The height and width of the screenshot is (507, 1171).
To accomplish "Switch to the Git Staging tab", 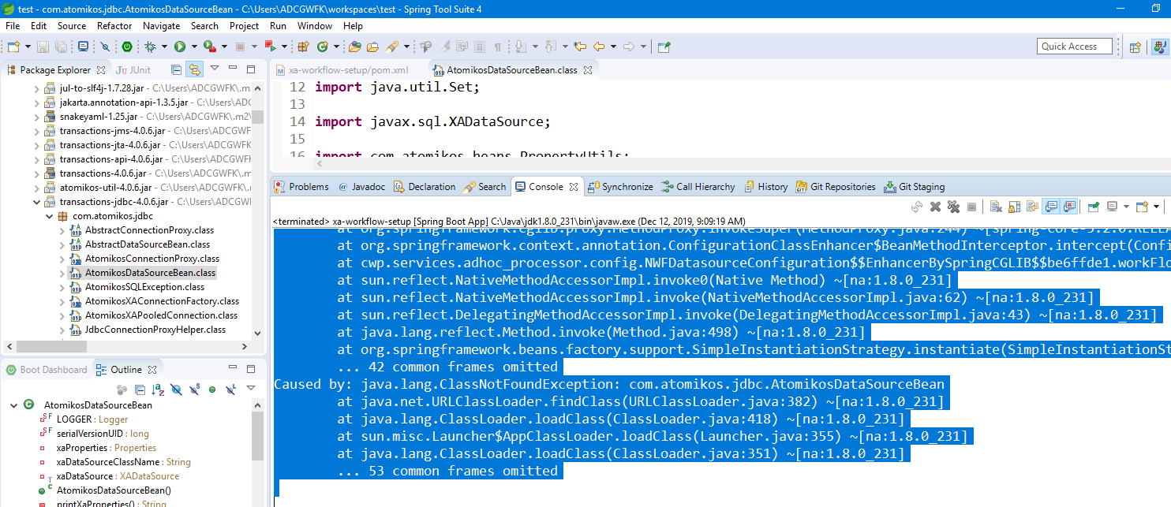I will (x=914, y=187).
